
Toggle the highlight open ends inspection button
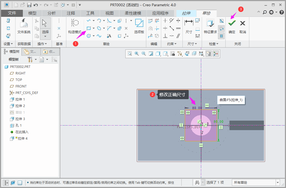(x=221, y=28)
